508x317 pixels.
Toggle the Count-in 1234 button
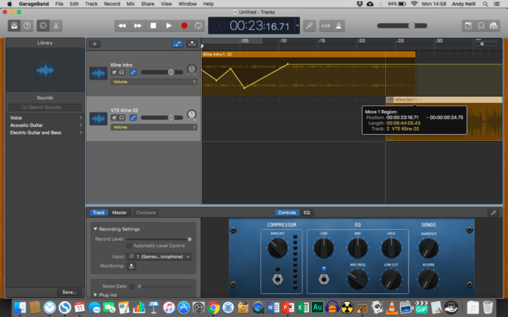pos(325,25)
